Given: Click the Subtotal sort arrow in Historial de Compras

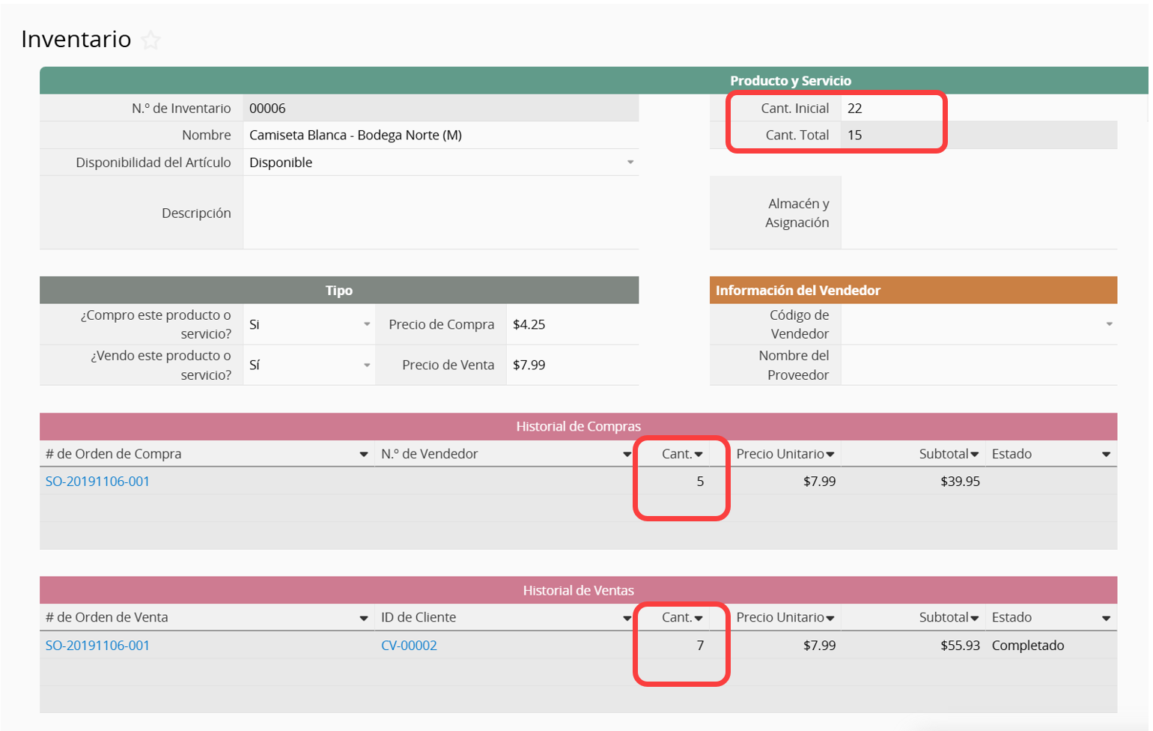Looking at the screenshot, I should point(974,455).
